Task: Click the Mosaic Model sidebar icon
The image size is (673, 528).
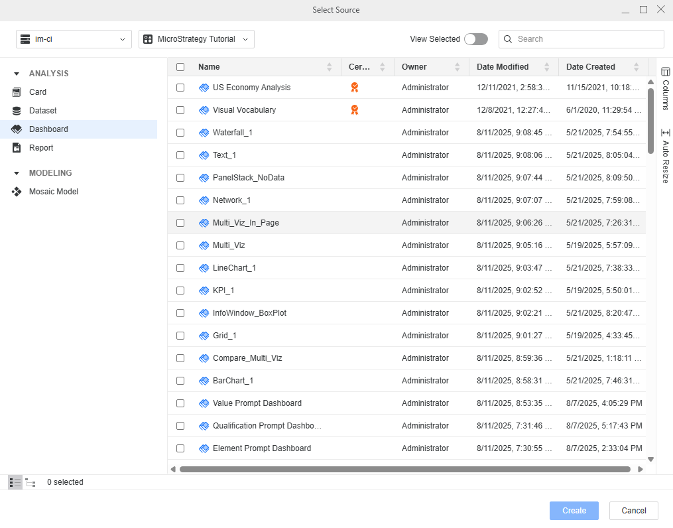Action: pos(17,192)
